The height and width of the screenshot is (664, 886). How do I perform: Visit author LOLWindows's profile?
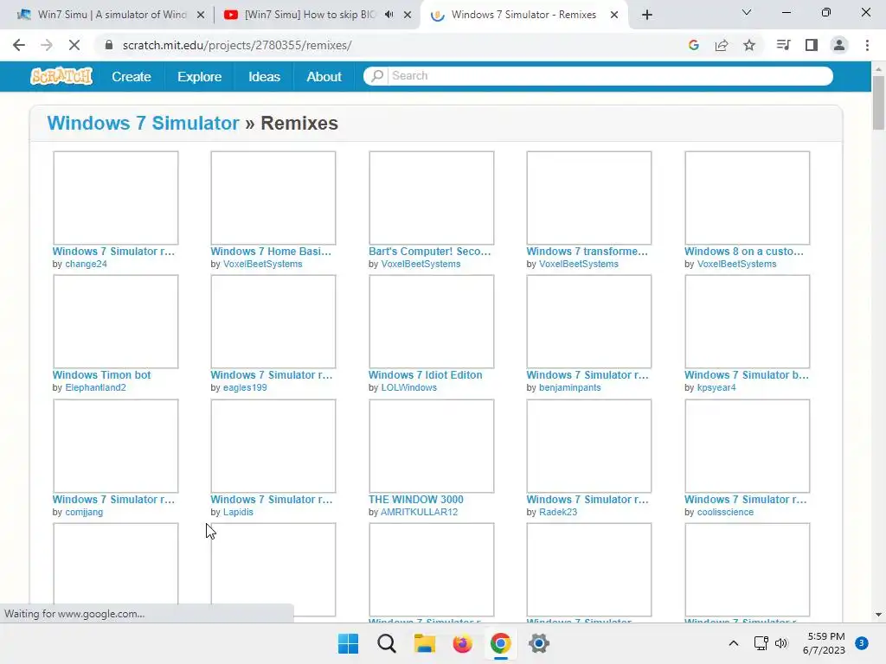(x=408, y=387)
